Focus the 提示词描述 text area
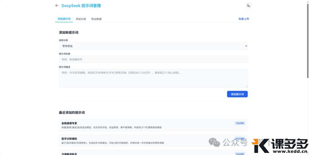 (x=153, y=78)
